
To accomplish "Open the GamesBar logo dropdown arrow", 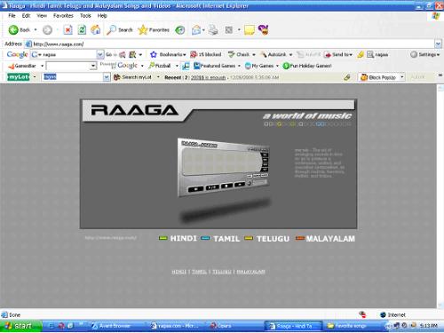I will pyautogui.click(x=42, y=66).
